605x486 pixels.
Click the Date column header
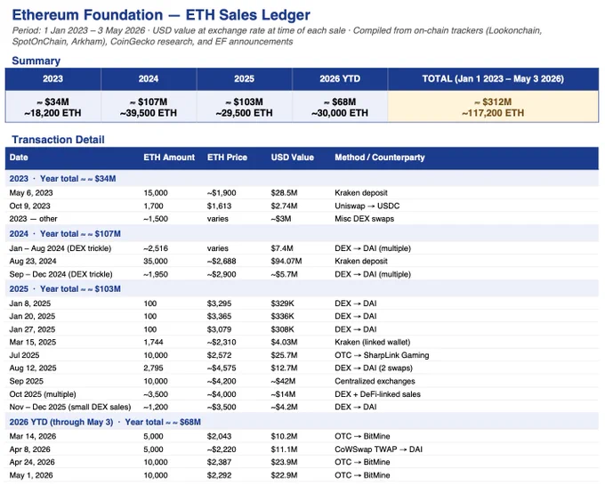point(19,158)
